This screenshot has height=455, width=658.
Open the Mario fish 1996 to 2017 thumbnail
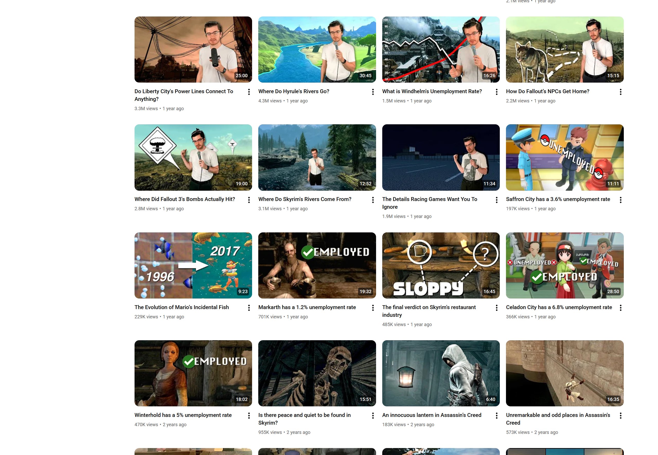[x=193, y=265]
